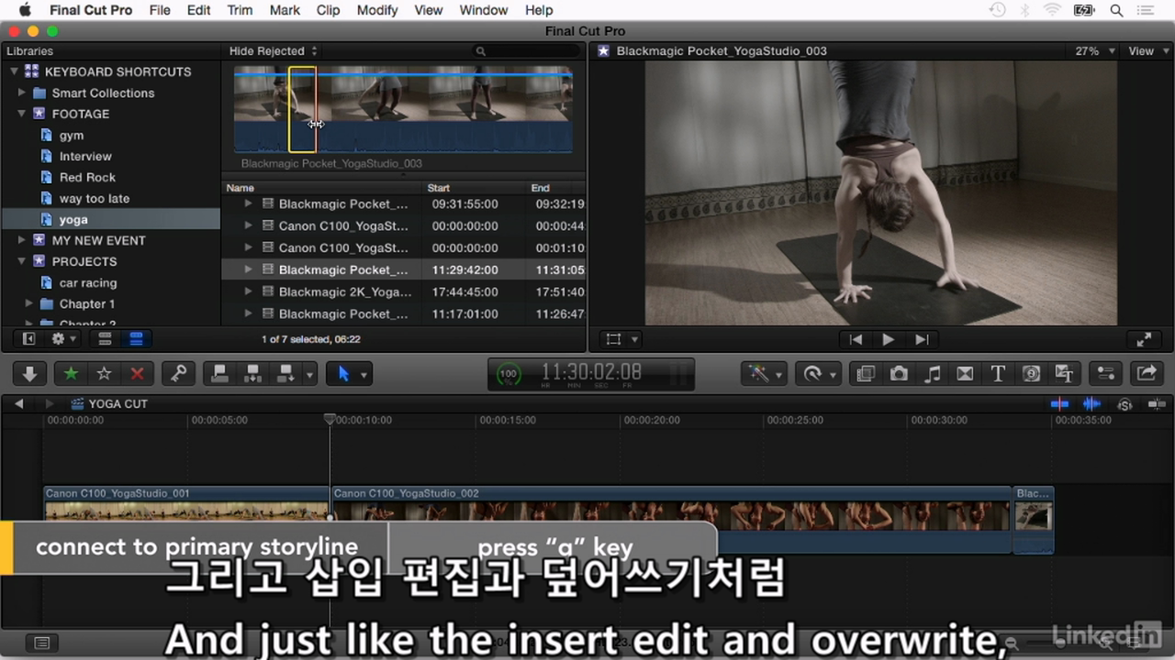1175x660 pixels.
Task: Hide the Libraries sidebar
Action: tap(28, 338)
